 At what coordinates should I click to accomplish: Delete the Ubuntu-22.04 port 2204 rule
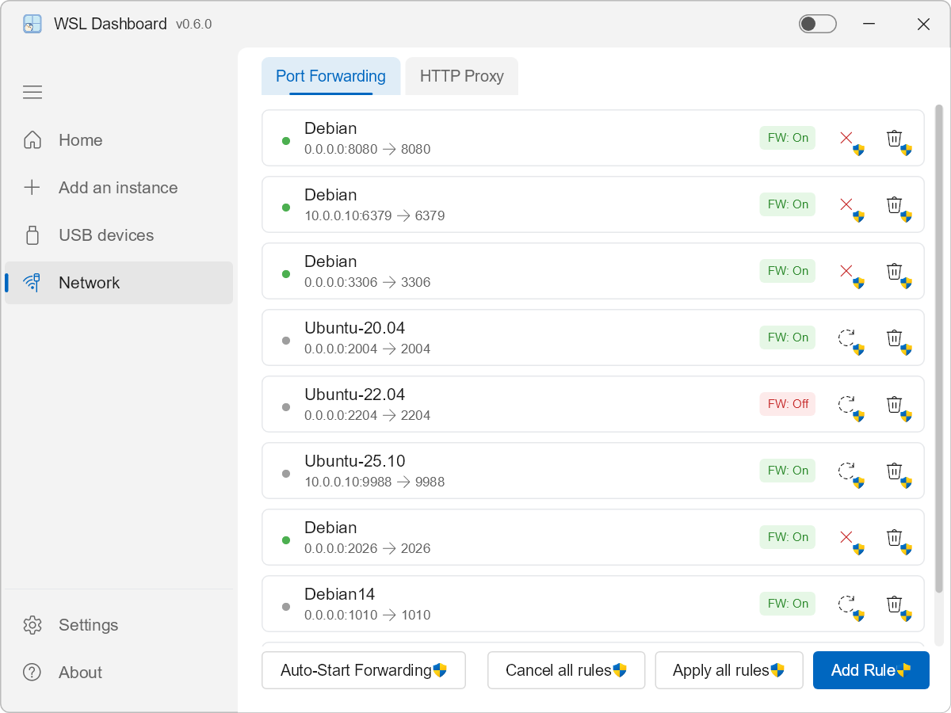(x=895, y=405)
